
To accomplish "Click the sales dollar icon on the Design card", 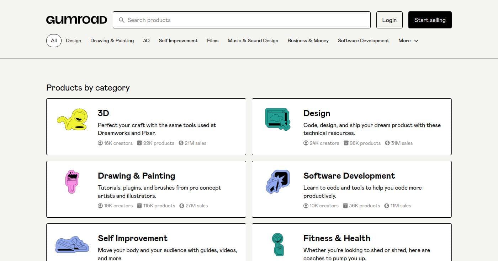I will 387,143.
